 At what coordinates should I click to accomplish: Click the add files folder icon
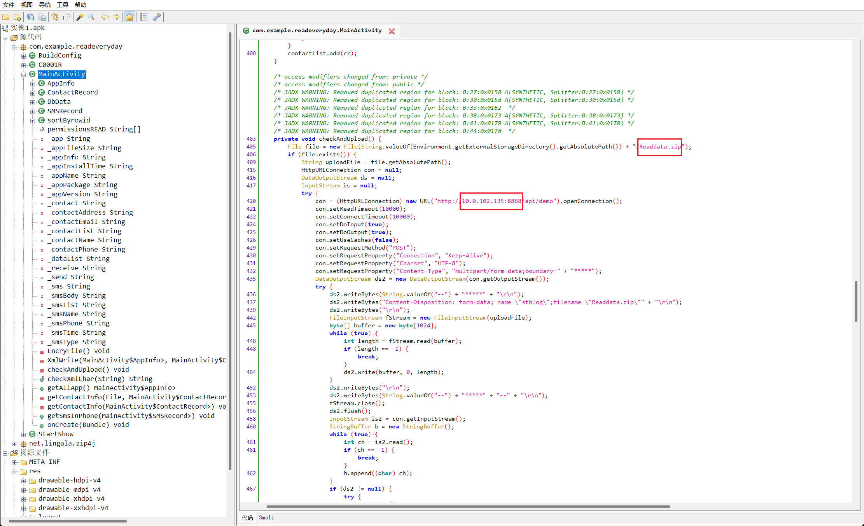point(17,17)
